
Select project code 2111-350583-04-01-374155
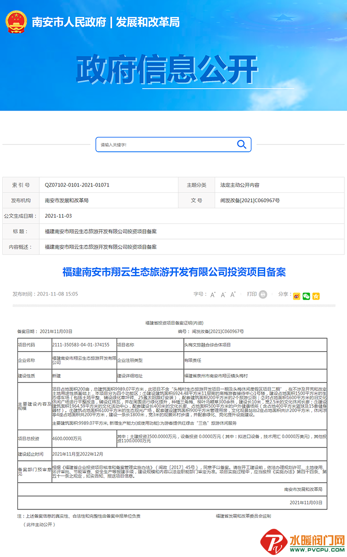coord(81,345)
